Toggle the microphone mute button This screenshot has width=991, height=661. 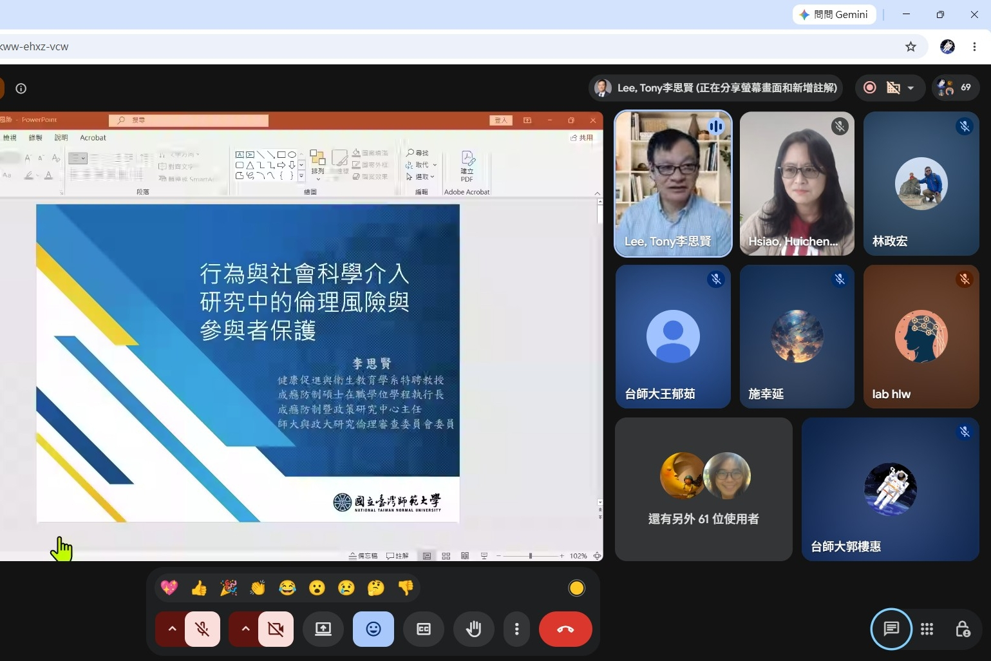point(202,629)
